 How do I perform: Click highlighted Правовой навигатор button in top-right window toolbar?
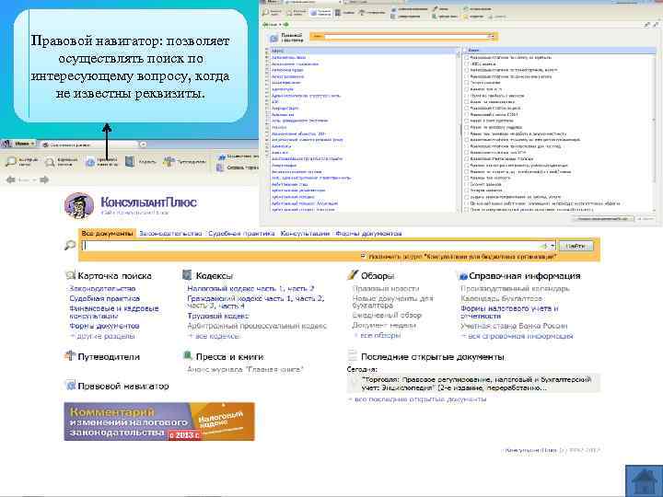tap(321, 12)
